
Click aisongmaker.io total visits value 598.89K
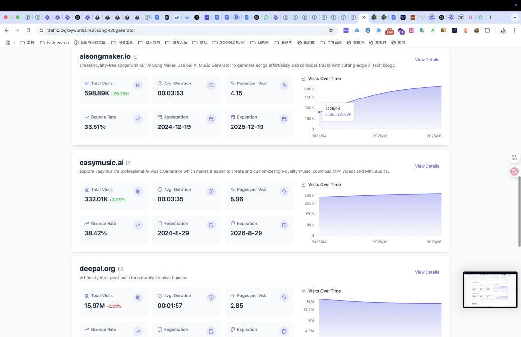tap(96, 93)
